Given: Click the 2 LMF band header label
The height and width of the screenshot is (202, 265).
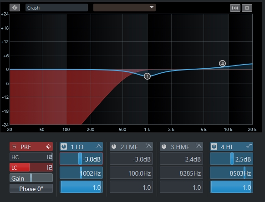Looking at the screenshot, I should (129, 147).
